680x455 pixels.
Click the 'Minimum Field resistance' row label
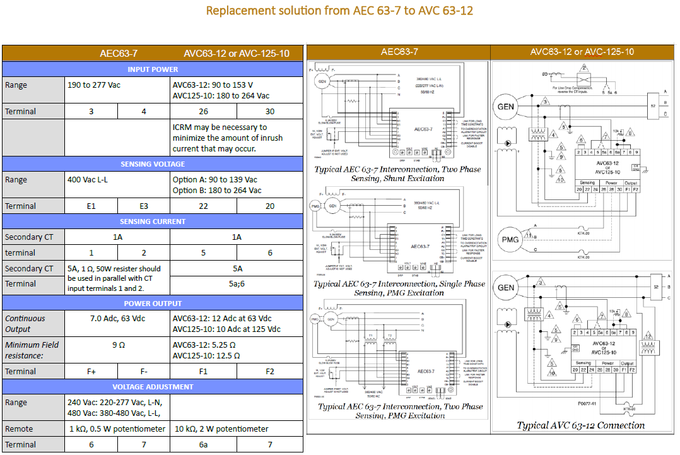tap(33, 350)
